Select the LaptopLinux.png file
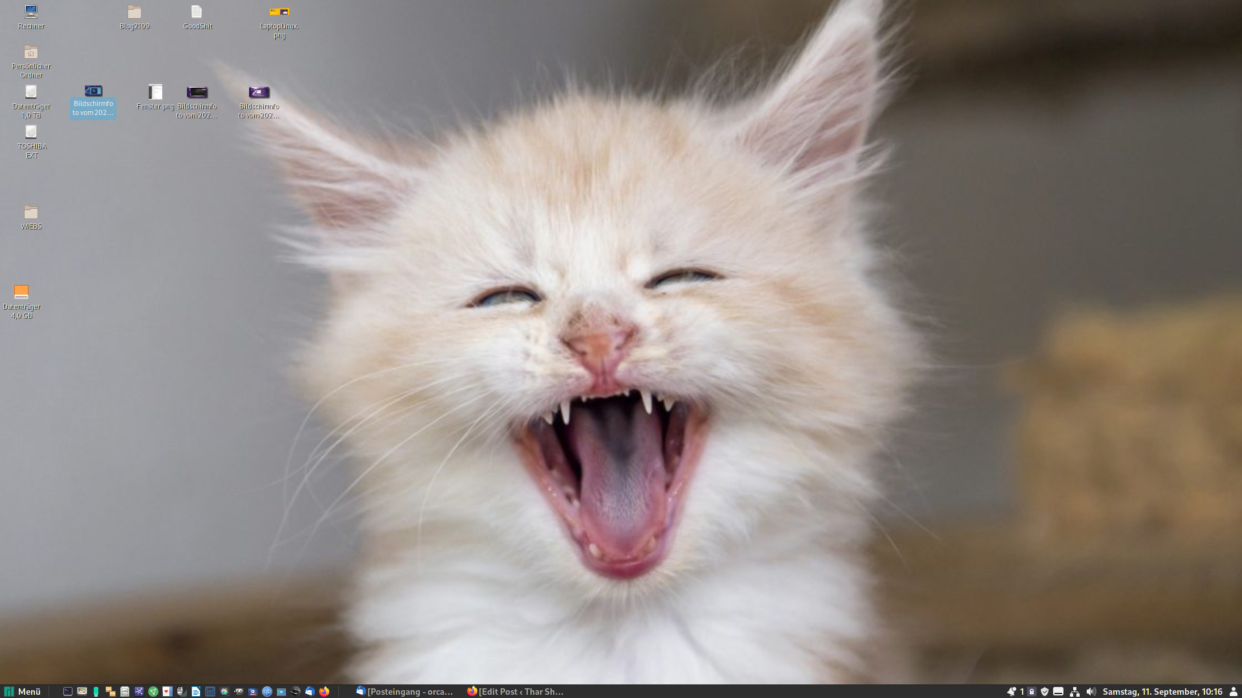The height and width of the screenshot is (698, 1242). 279,22
